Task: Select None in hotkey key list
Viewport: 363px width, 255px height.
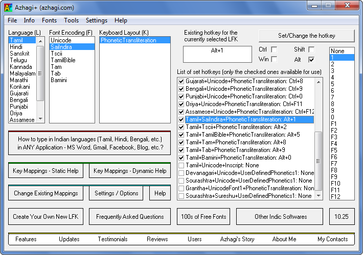Action: (342, 51)
